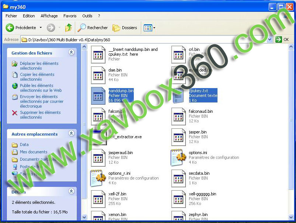This screenshot has height=223, width=296.
Task: Open Mes documents location
Action: click(34, 152)
